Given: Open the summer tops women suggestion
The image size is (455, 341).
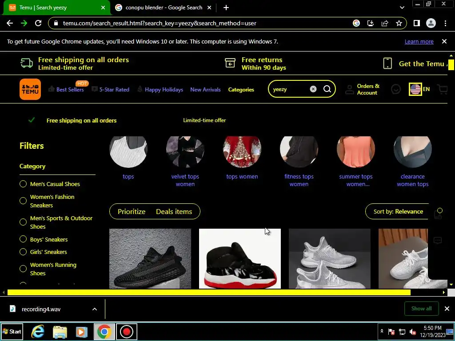Looking at the screenshot, I should (x=356, y=162).
